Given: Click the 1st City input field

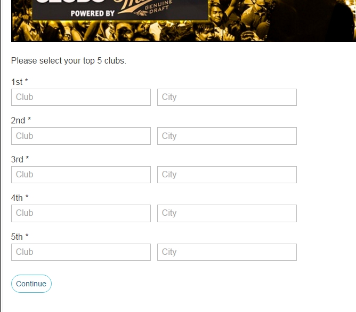Looking at the screenshot, I should 227,97.
